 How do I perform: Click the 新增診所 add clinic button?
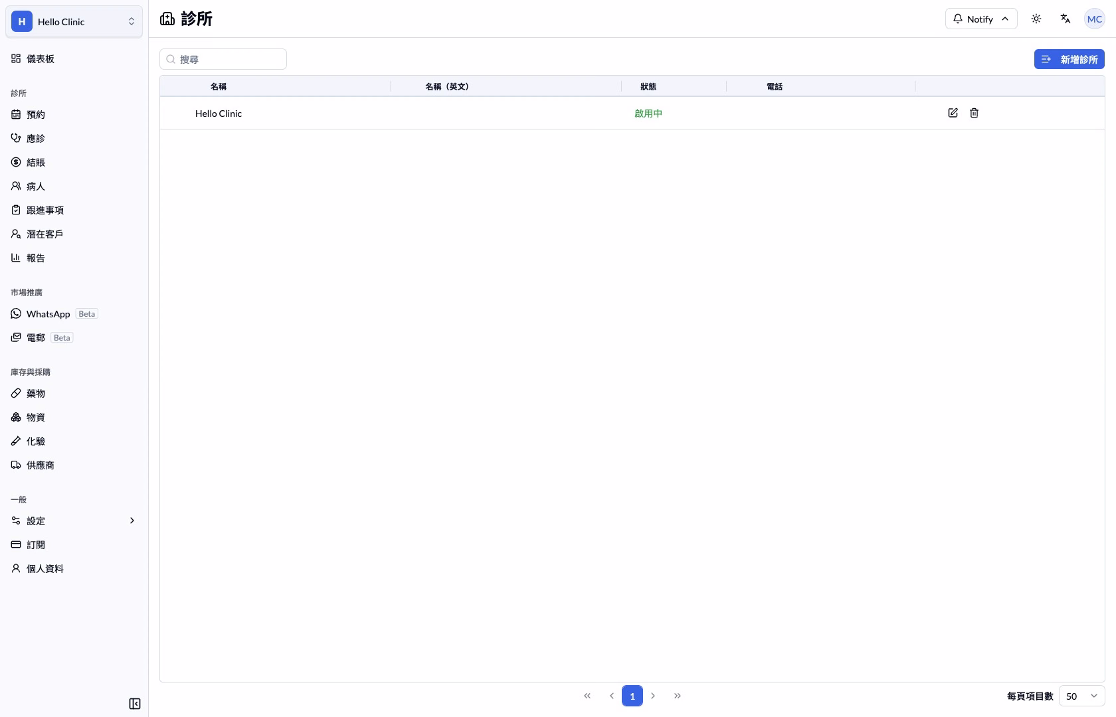(1069, 59)
